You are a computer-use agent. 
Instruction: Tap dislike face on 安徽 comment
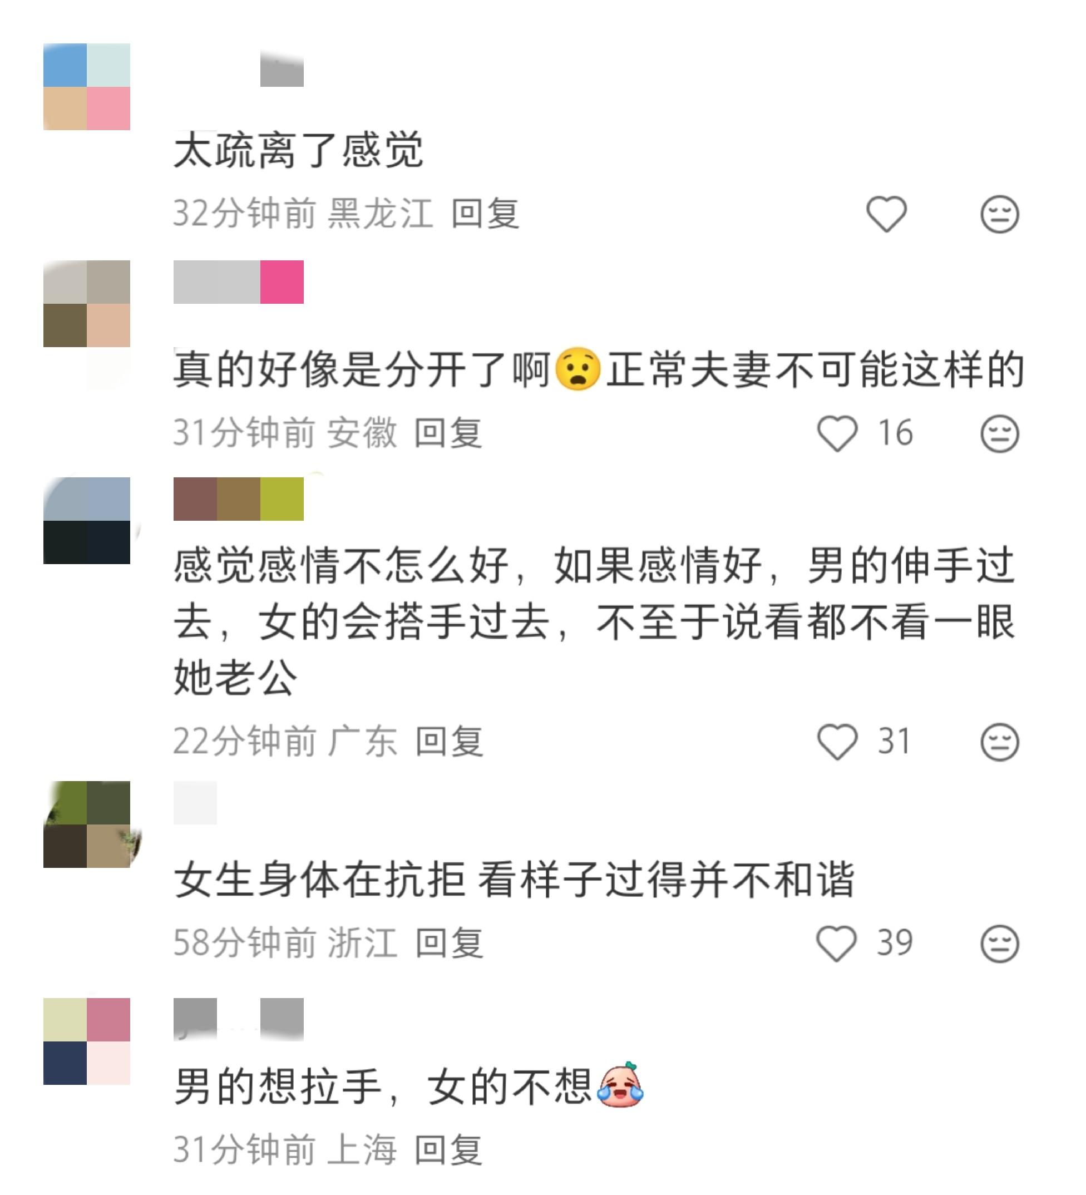[999, 433]
